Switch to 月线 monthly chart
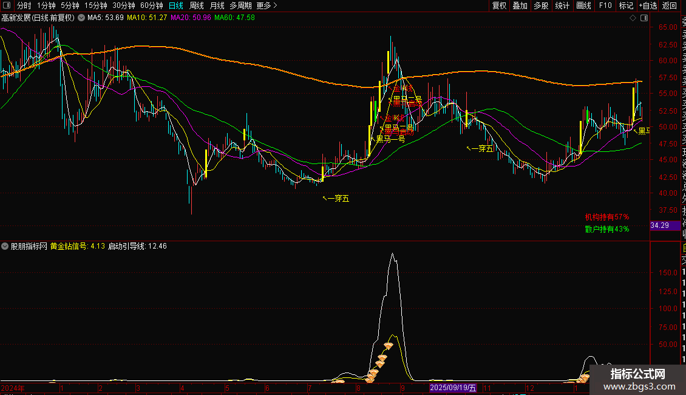Screen dimensions: 686x395 [217, 5]
